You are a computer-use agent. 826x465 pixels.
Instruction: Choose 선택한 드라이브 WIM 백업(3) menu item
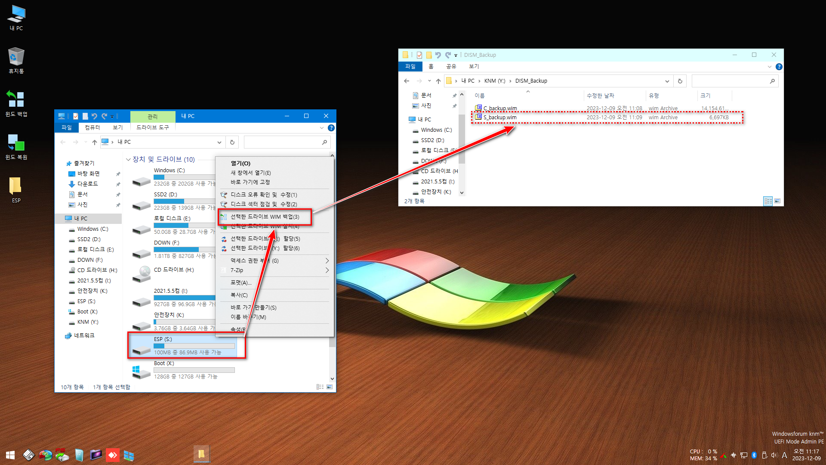pos(265,217)
